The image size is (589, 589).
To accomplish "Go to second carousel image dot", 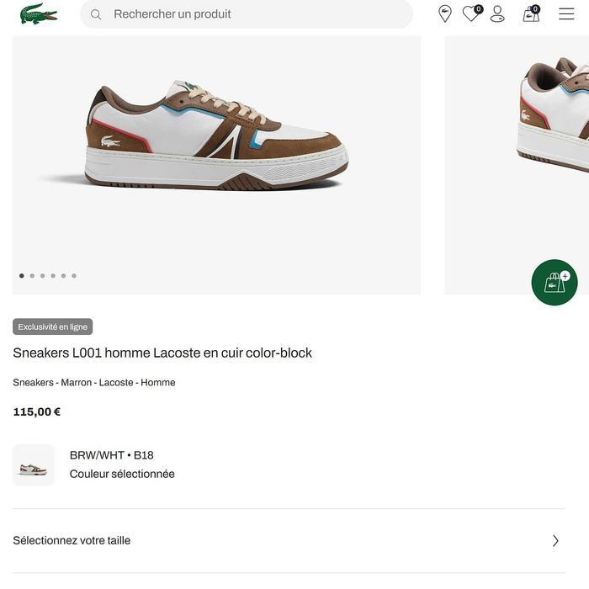I will pos(32,276).
